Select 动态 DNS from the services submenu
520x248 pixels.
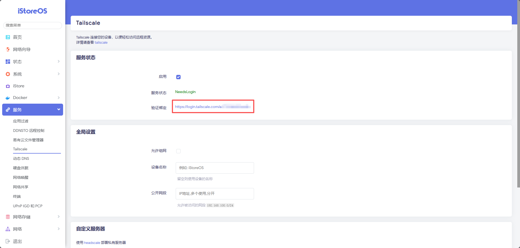(x=21, y=158)
